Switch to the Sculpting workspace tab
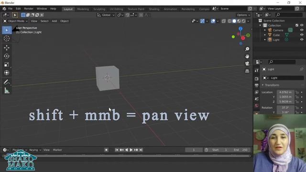306x172 pixels. [99, 9]
